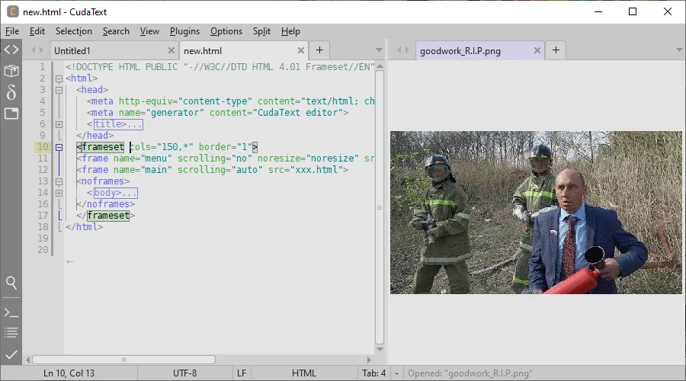The height and width of the screenshot is (381, 686).
Task: Open the Plugins menu
Action: (x=184, y=31)
